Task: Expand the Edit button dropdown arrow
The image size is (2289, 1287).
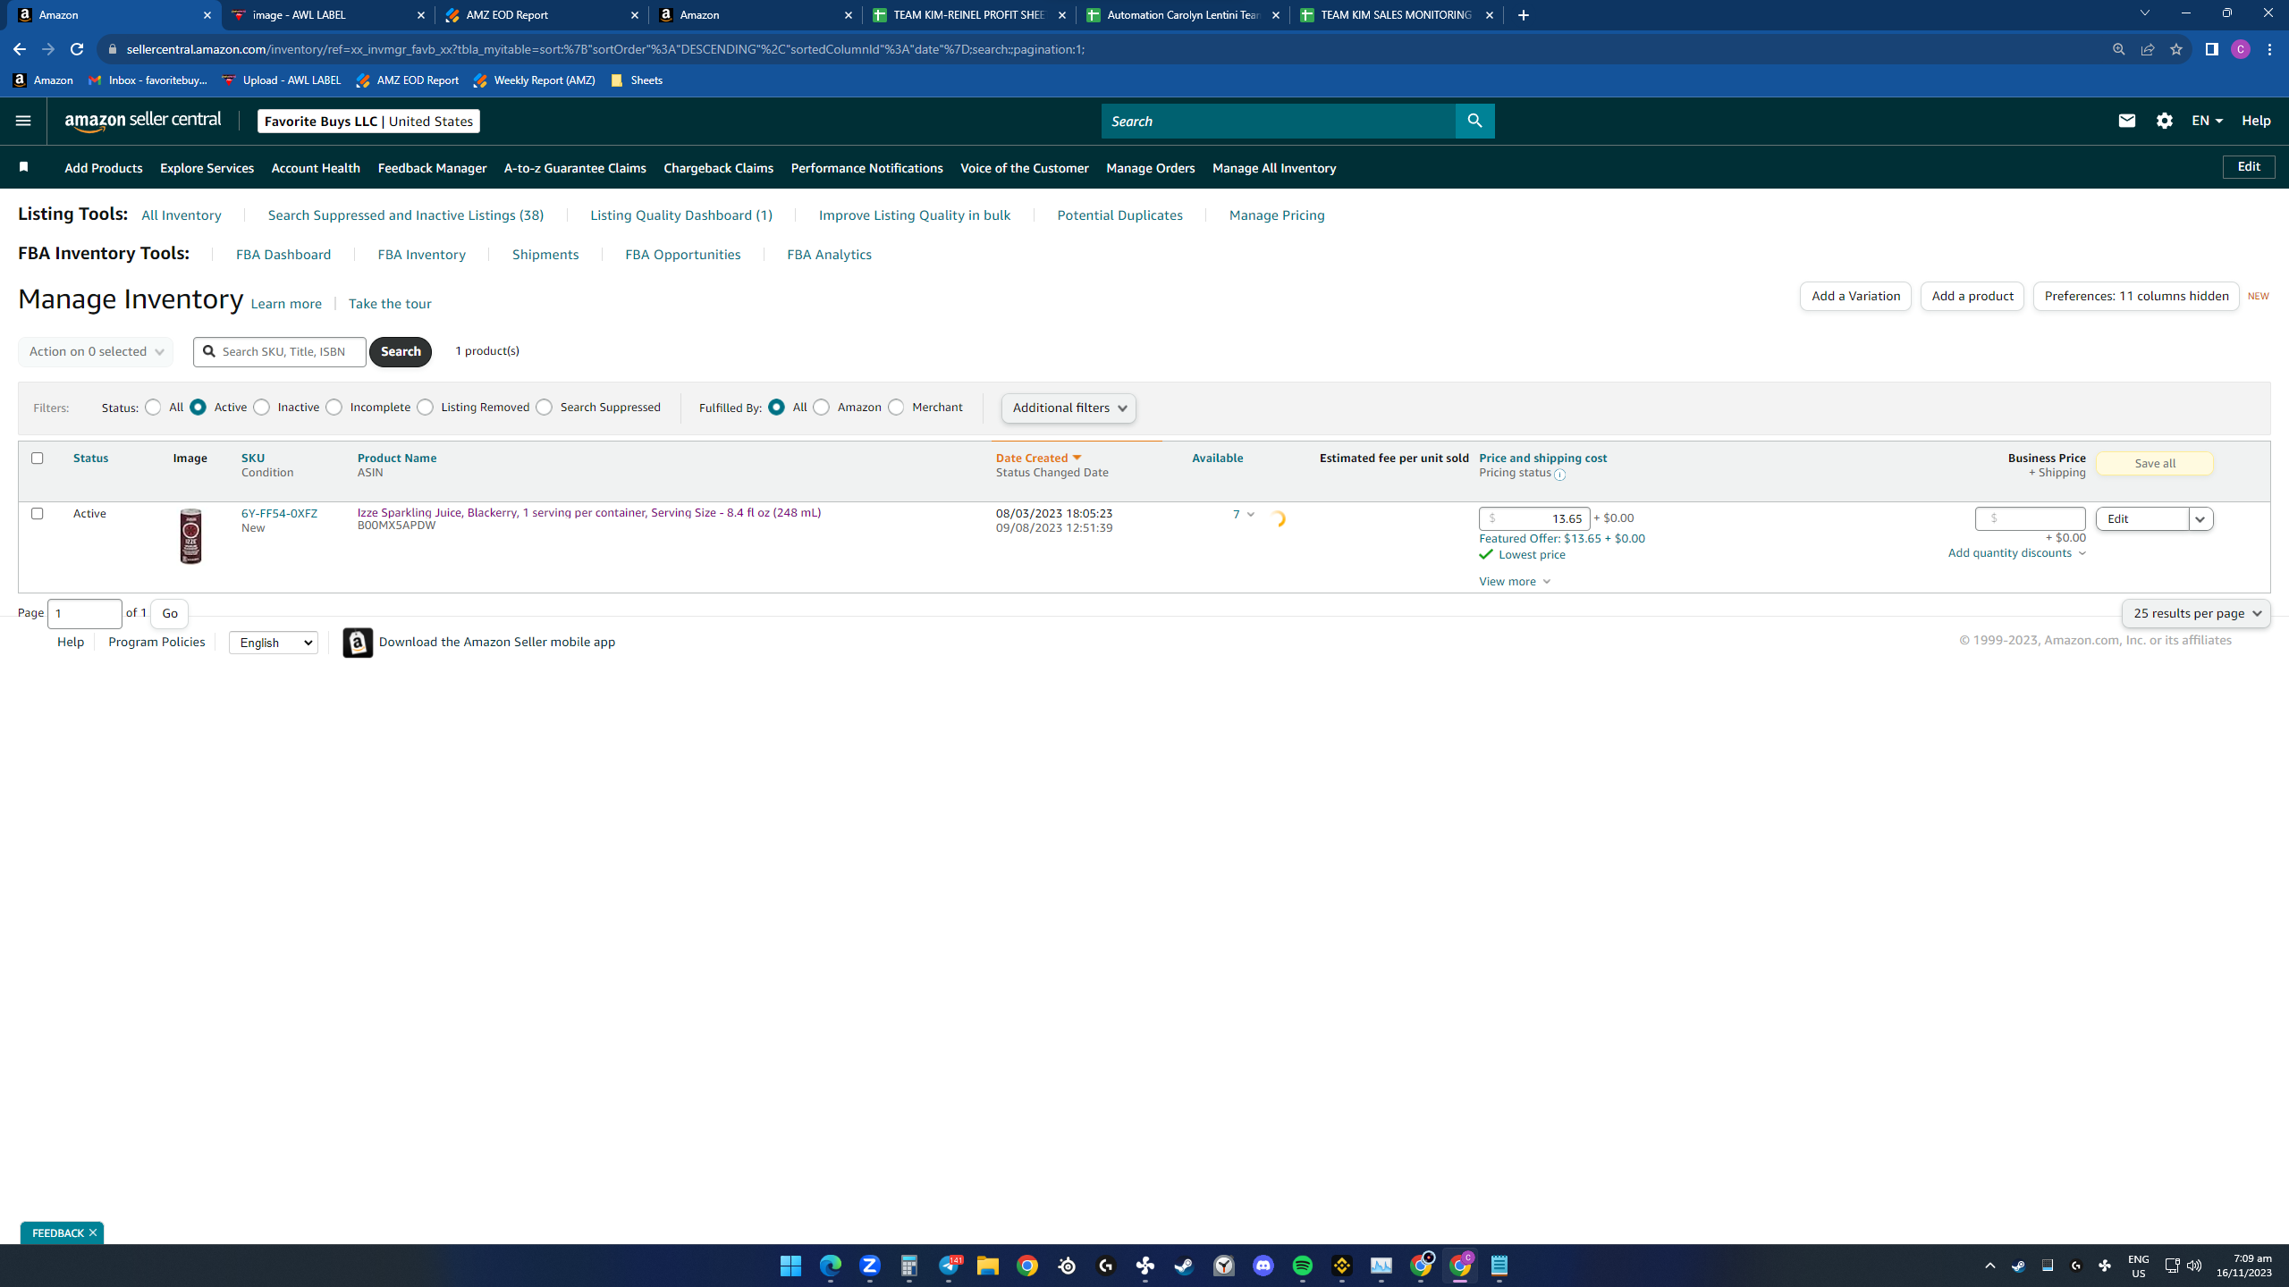Action: click(x=2200, y=518)
